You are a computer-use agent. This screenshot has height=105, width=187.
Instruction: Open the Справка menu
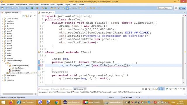click(x=81, y=4)
